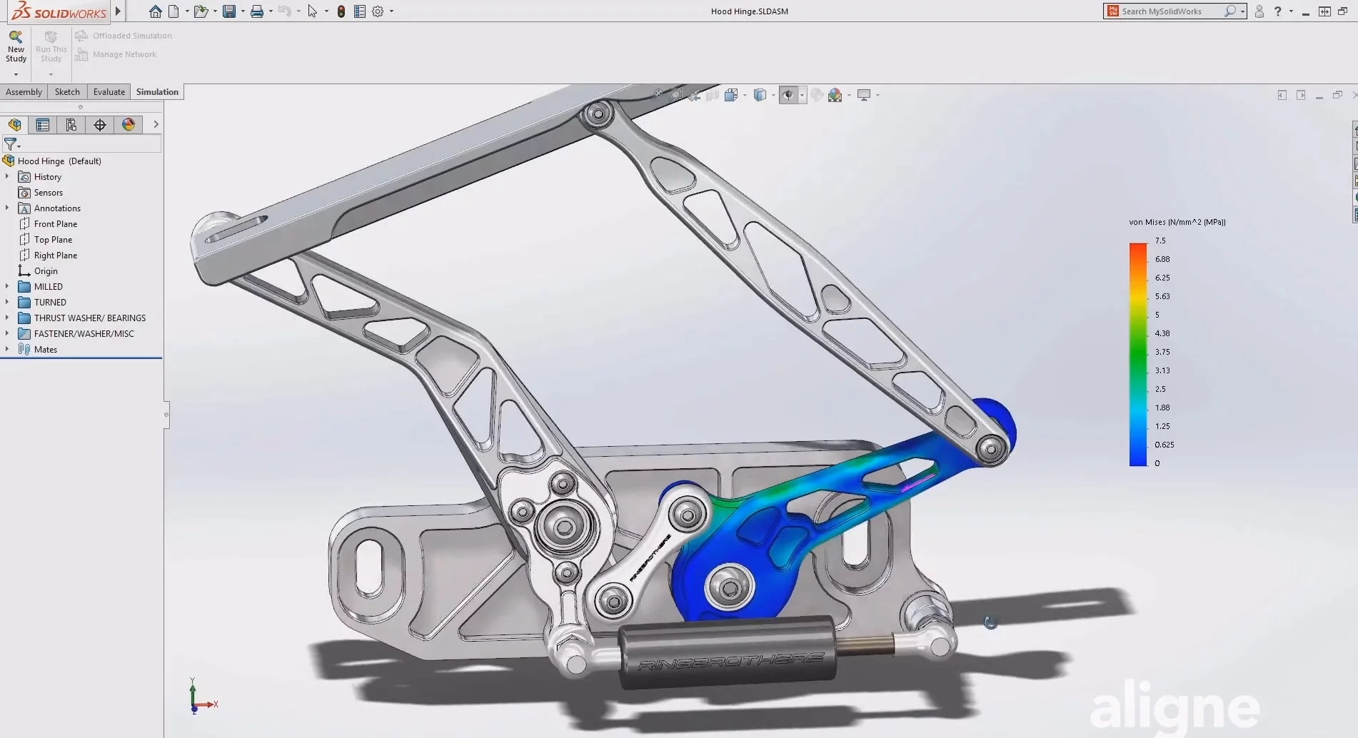Click the Save document icon
The height and width of the screenshot is (738, 1358).
228,11
